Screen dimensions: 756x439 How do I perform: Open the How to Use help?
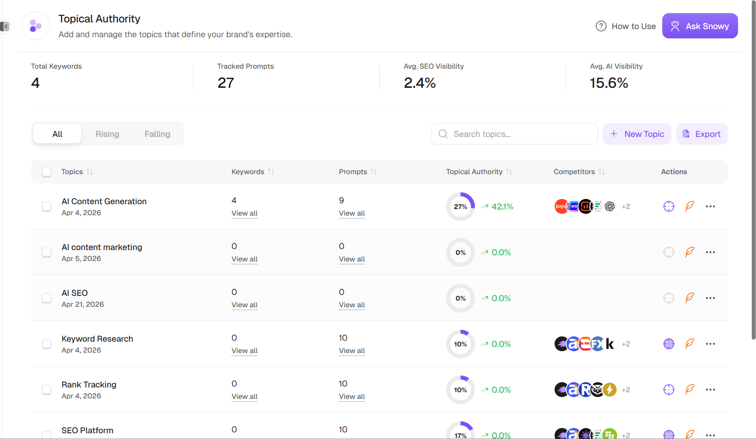626,26
